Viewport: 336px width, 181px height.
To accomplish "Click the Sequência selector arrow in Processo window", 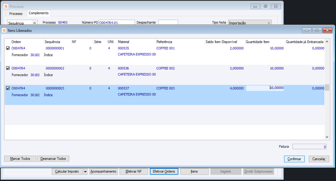I will tap(34, 23).
